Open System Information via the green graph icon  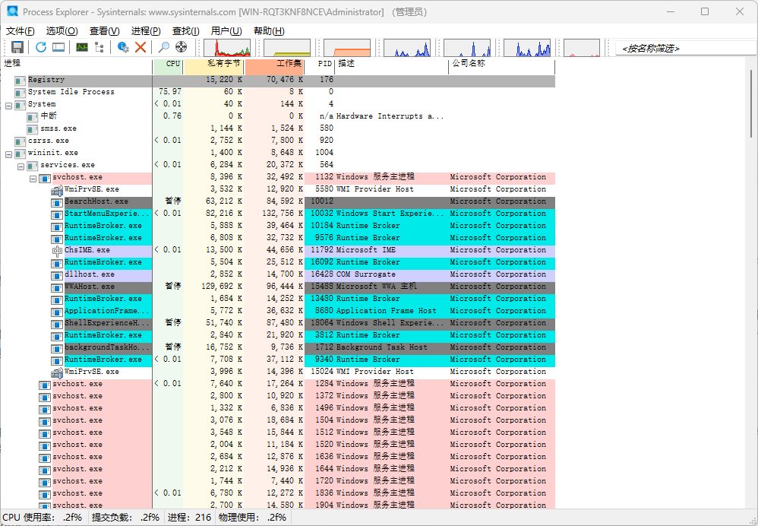(81, 47)
